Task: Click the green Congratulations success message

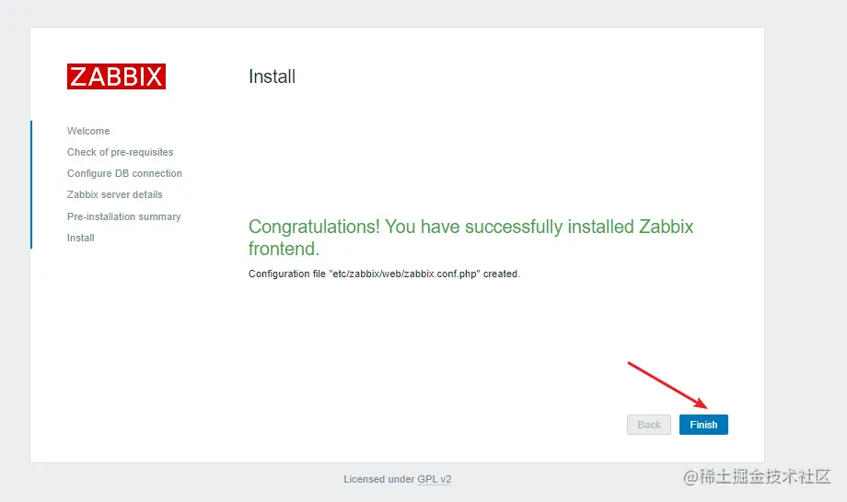Action: coord(470,227)
